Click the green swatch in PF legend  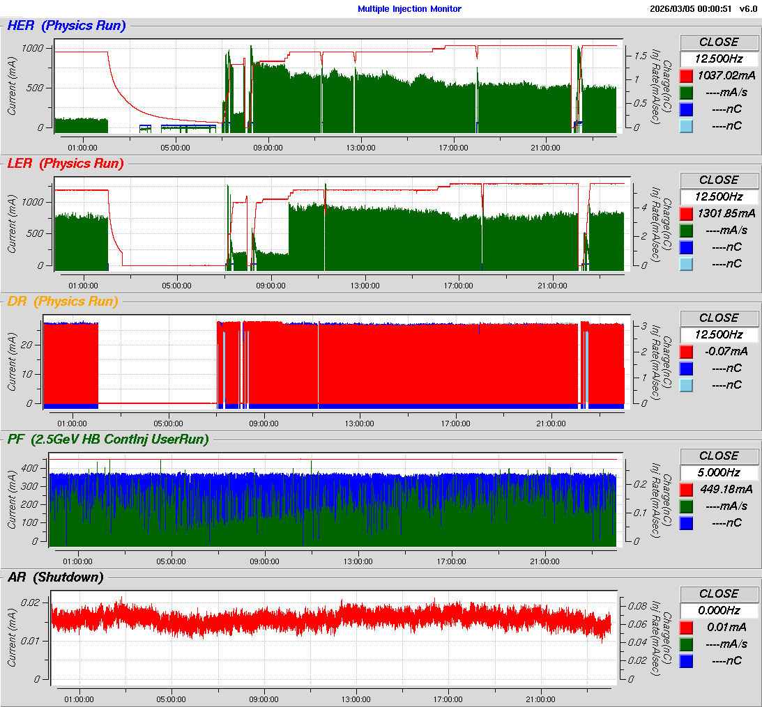pyautogui.click(x=686, y=506)
